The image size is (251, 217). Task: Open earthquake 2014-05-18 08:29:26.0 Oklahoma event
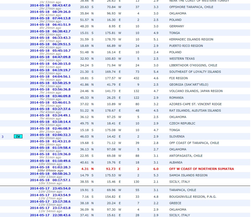click(x=50, y=12)
